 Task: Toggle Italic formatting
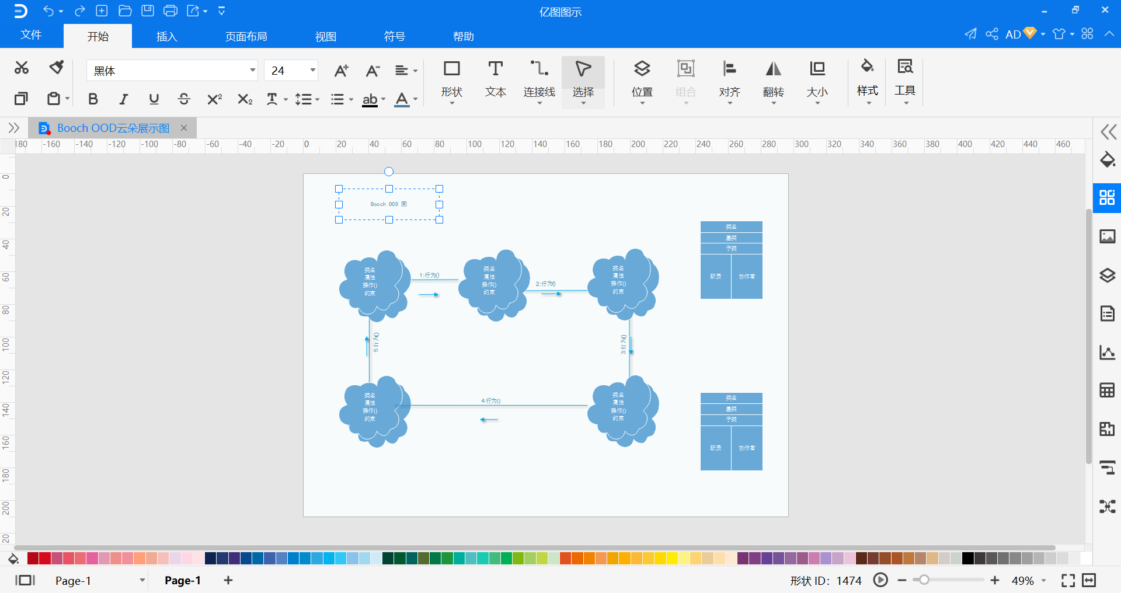click(x=123, y=99)
